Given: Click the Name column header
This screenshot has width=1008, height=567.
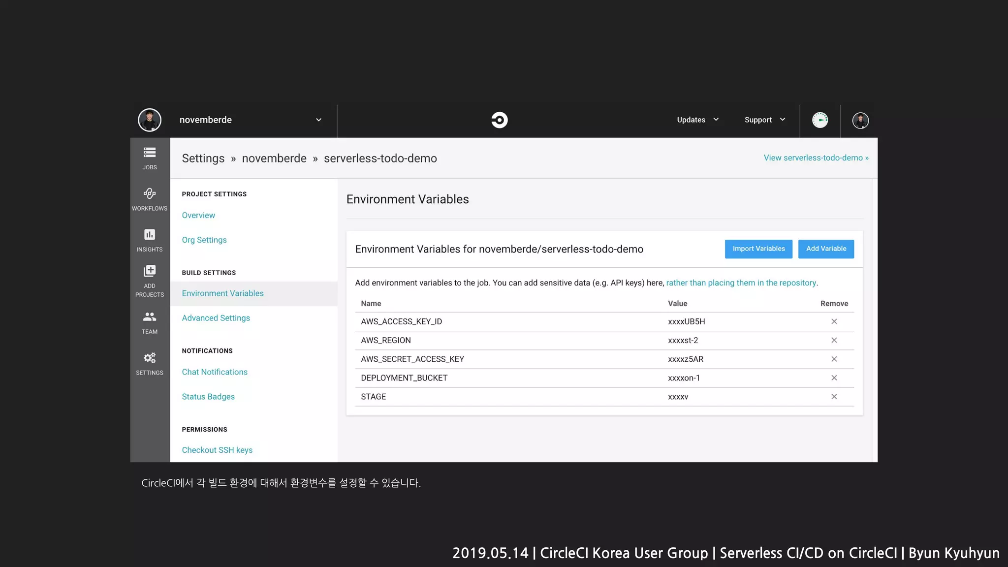Looking at the screenshot, I should [371, 303].
